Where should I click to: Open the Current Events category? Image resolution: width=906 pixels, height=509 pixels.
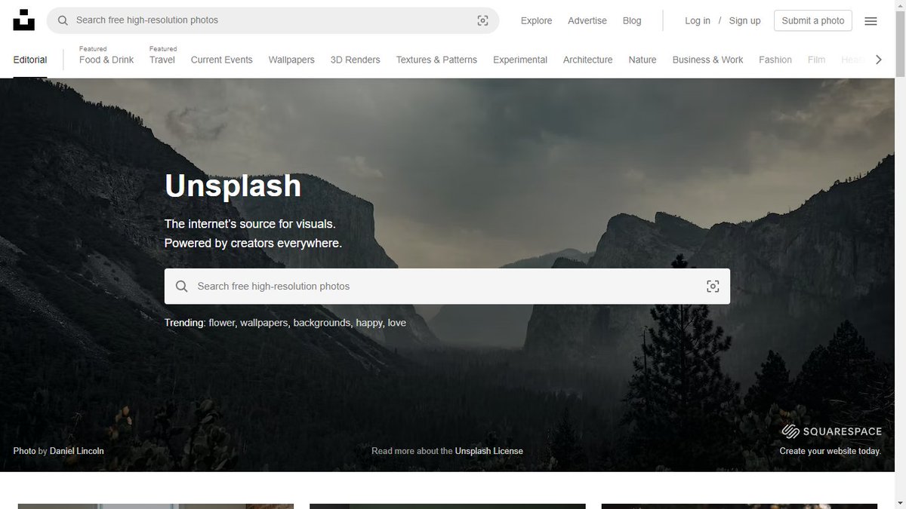pos(222,60)
